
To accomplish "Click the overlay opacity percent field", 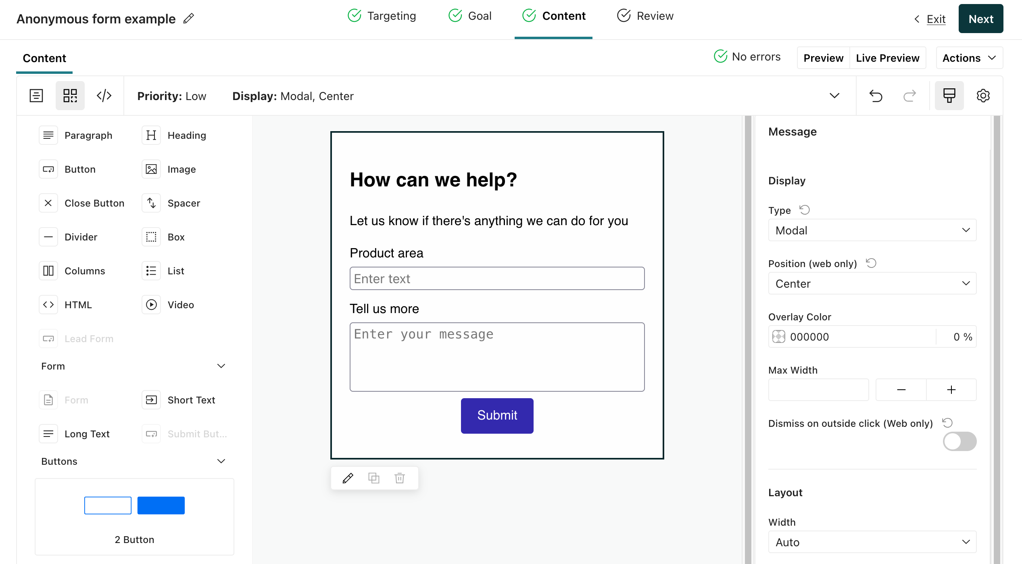I will (x=956, y=336).
